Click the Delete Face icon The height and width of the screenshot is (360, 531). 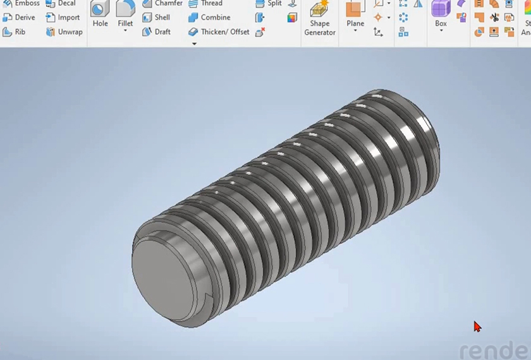[260, 32]
